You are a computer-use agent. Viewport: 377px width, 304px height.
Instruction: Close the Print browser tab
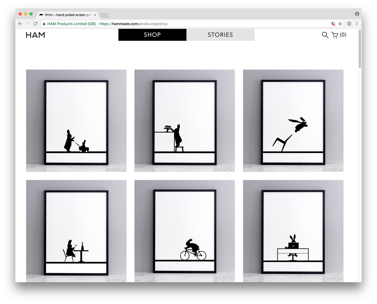95,15
